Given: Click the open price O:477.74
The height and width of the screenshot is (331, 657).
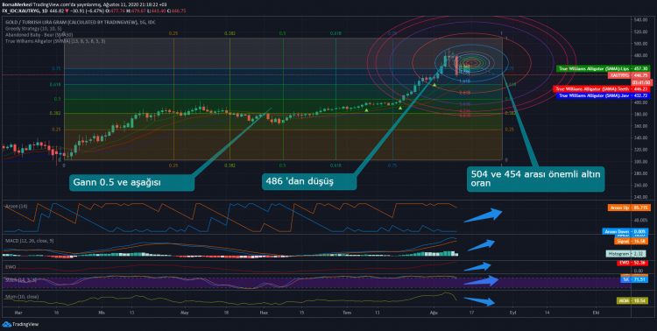Looking at the screenshot, I should (115, 11).
